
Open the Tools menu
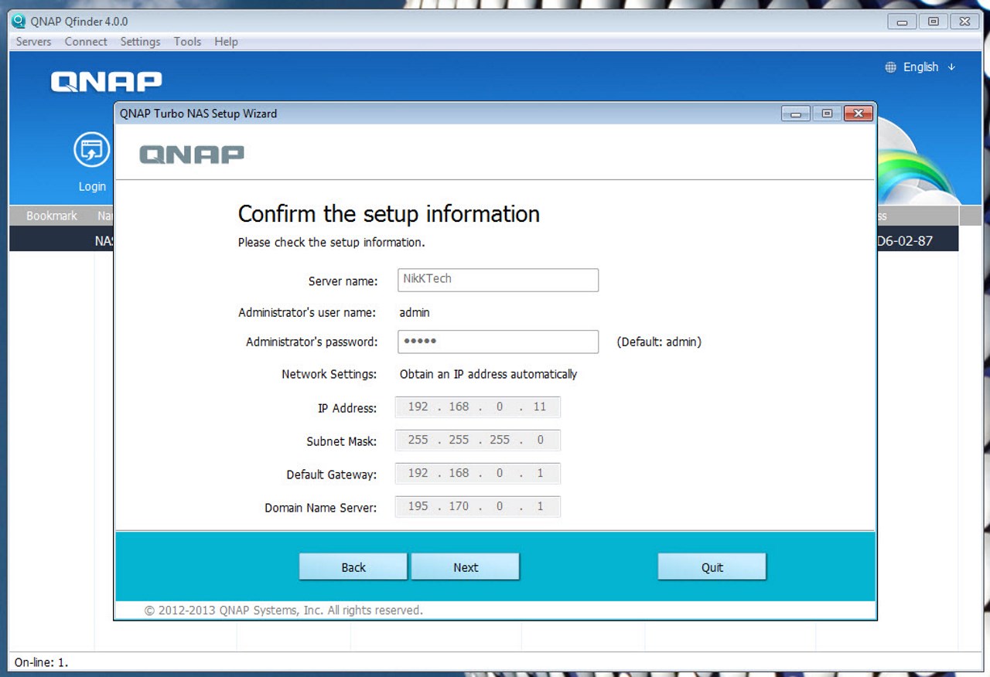187,42
